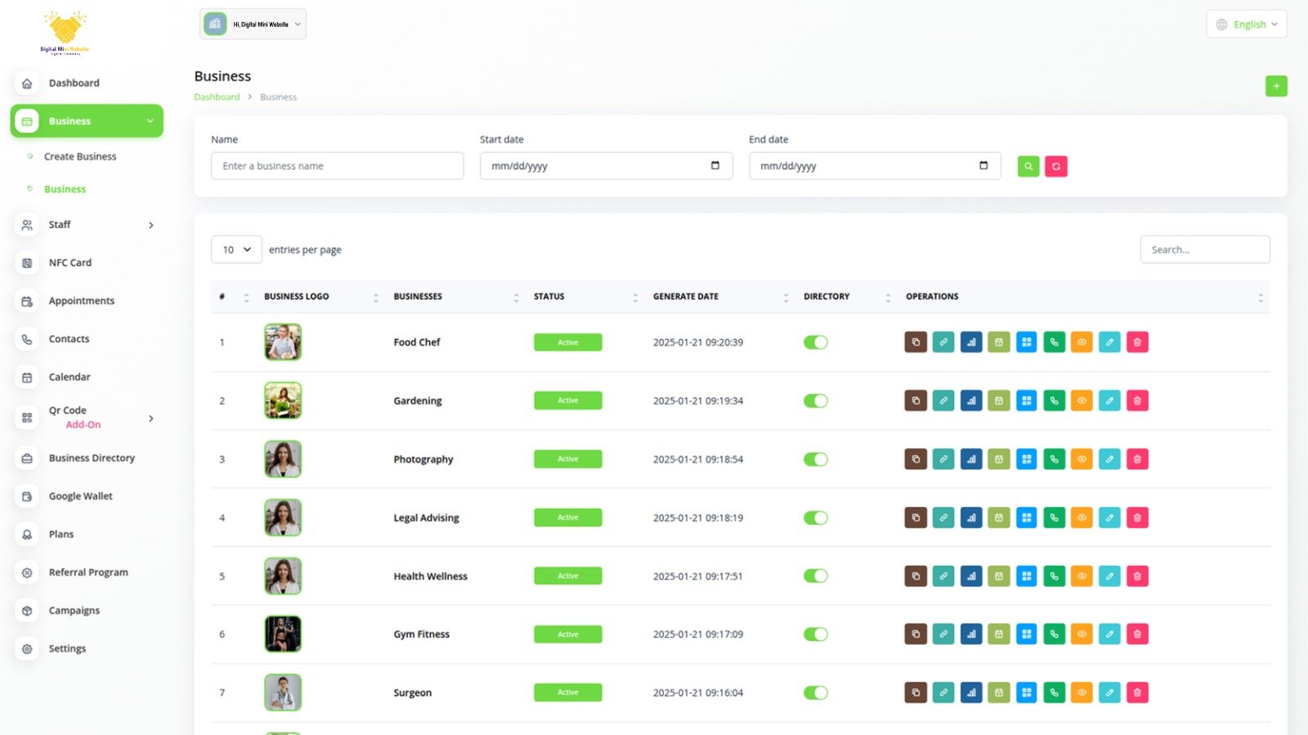Click Settings gear icon in sidebar
The image size is (1308, 735).
click(x=27, y=648)
